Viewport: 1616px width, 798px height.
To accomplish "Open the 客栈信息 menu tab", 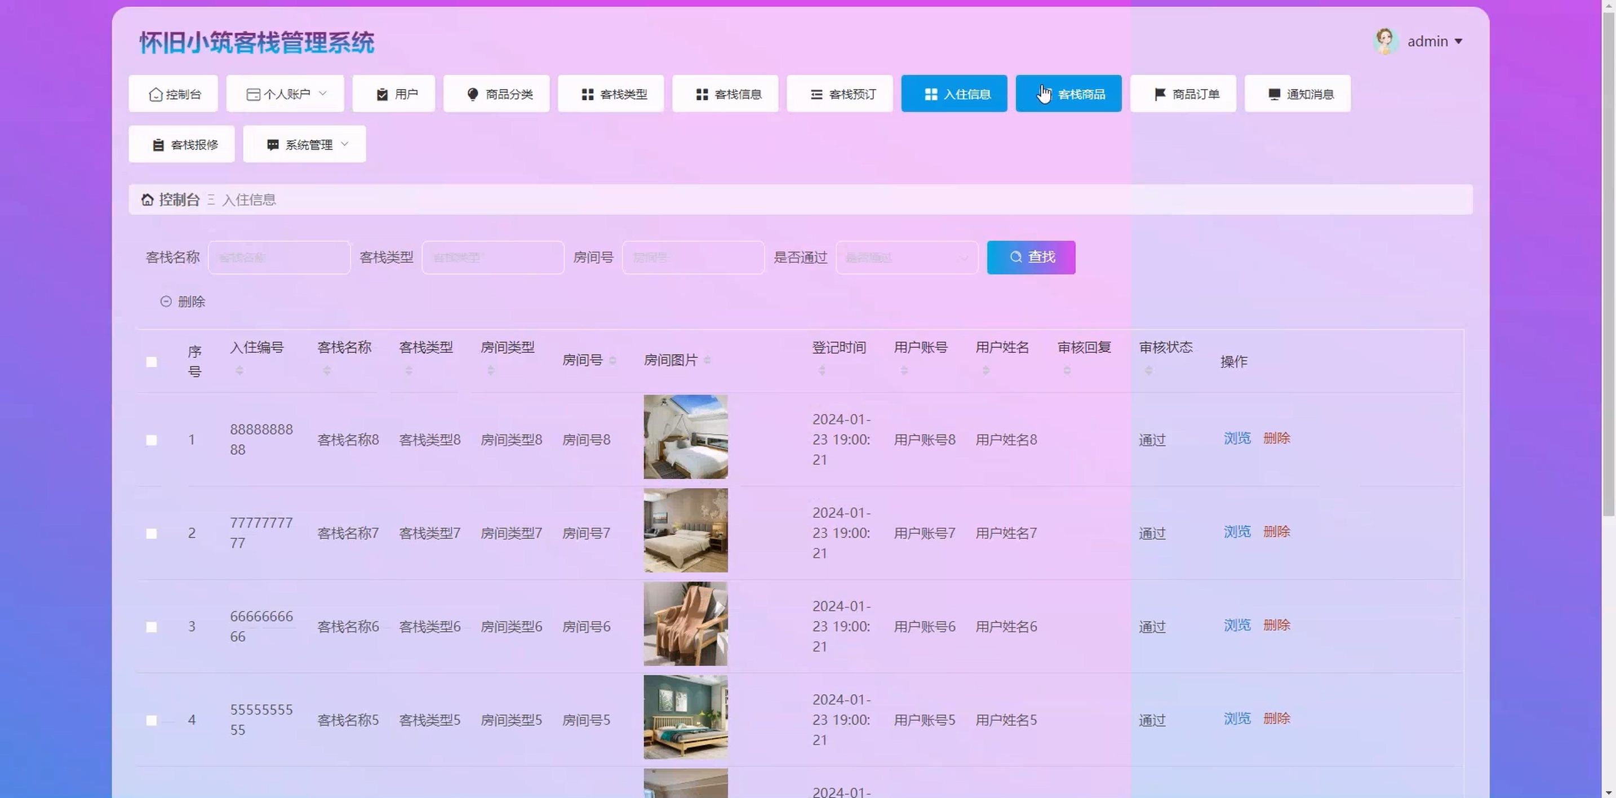I will 725,94.
